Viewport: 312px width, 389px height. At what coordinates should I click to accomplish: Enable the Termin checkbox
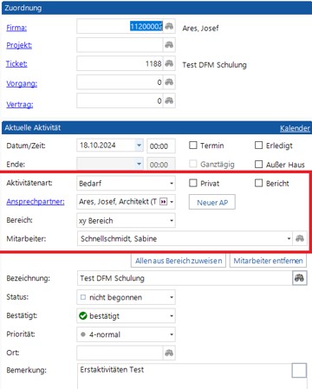pyautogui.click(x=193, y=145)
